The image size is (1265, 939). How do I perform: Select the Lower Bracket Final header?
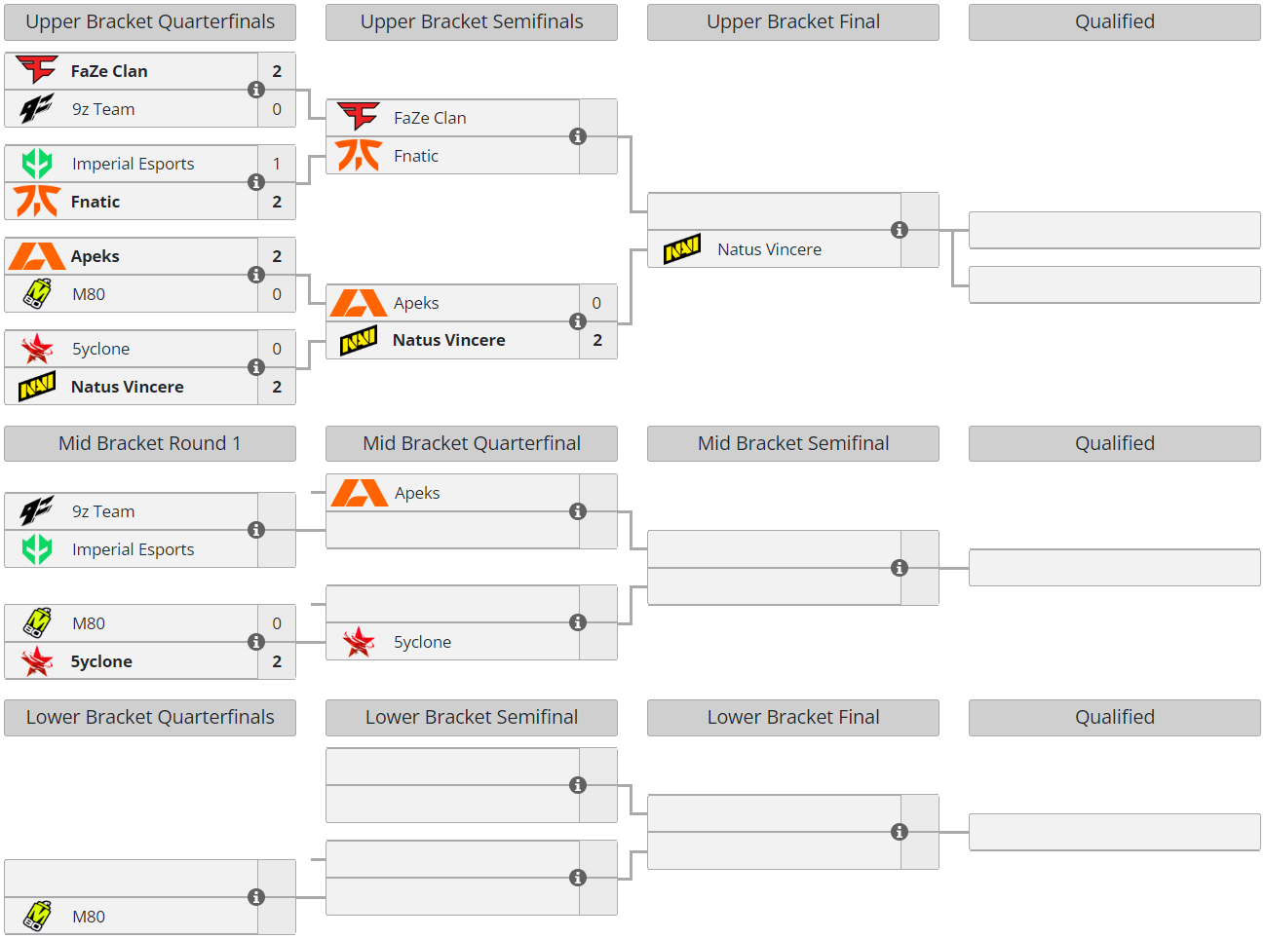point(793,717)
